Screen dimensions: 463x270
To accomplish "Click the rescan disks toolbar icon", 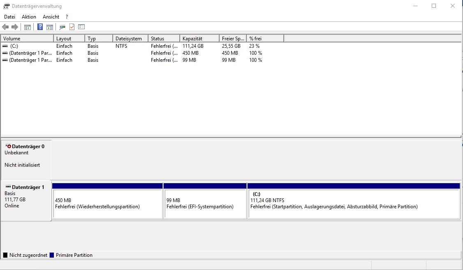I will (62, 27).
